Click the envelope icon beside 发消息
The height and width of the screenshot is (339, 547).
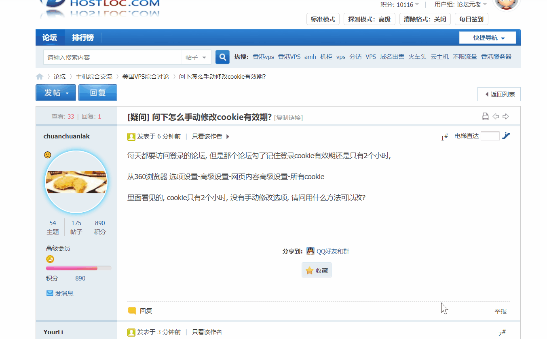point(50,293)
